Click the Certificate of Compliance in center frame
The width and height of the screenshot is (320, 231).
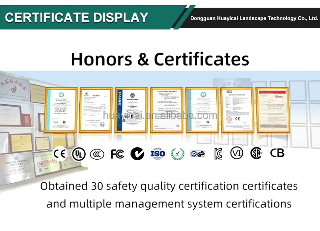point(166,110)
